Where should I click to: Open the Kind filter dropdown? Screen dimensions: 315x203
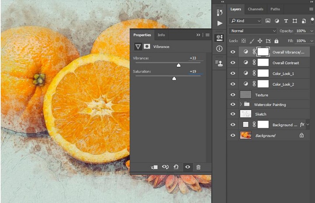pos(245,21)
